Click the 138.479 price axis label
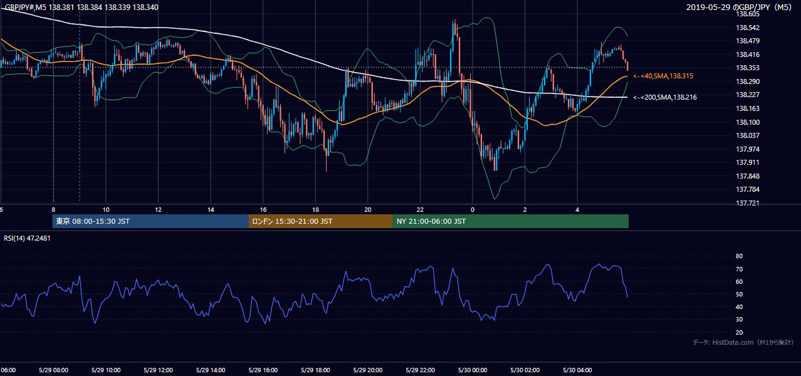The image size is (801, 376). (x=747, y=41)
